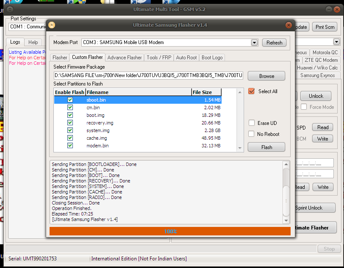The width and height of the screenshot is (344, 268).
Task: Click the log scrollbar down arrow
Action: click(x=286, y=221)
